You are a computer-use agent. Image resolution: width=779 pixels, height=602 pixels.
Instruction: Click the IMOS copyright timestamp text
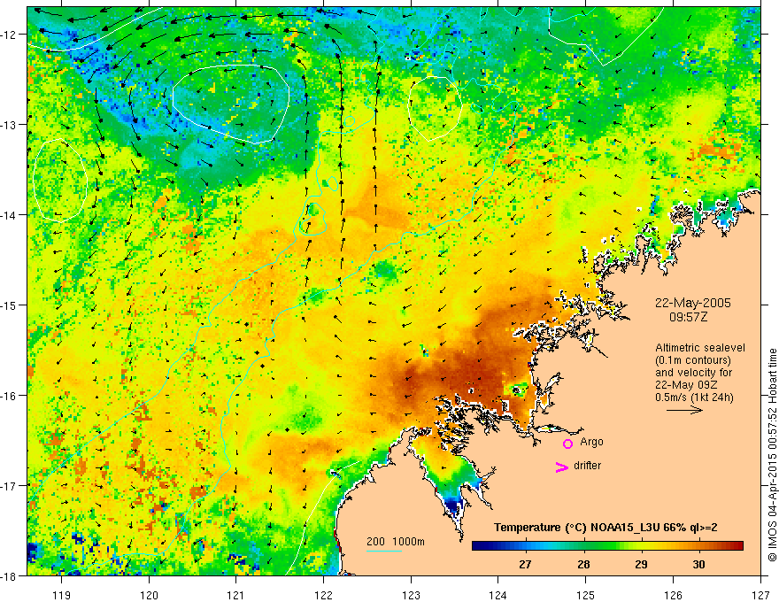point(773,455)
